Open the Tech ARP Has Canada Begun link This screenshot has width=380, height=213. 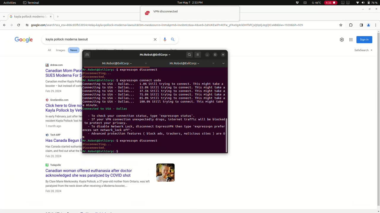click(x=64, y=141)
